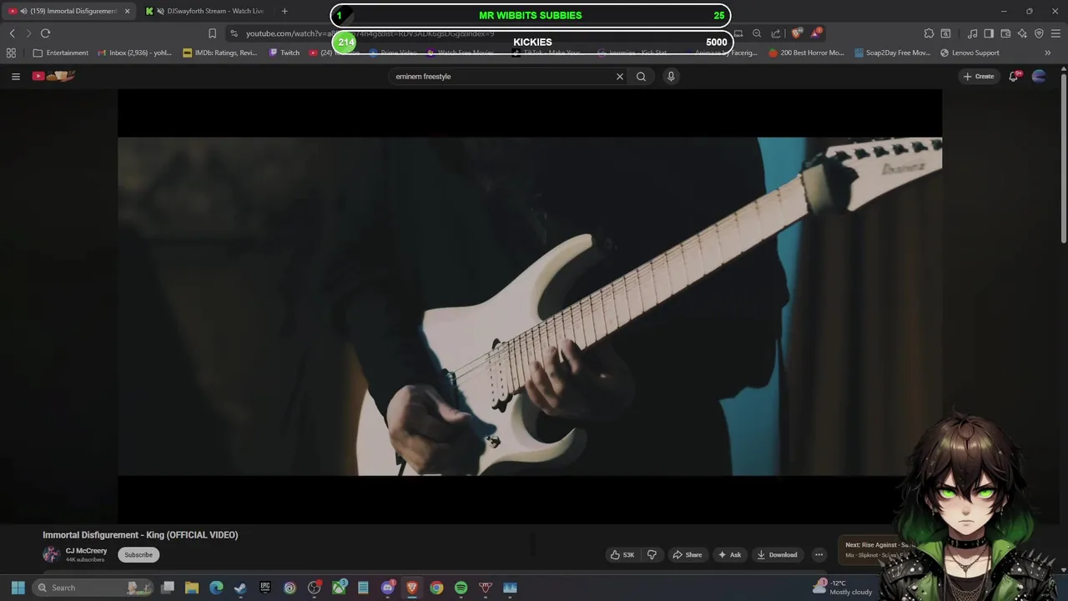Screen dimensions: 1068x601
Task: Open the YouTube Create button
Action: click(979, 76)
